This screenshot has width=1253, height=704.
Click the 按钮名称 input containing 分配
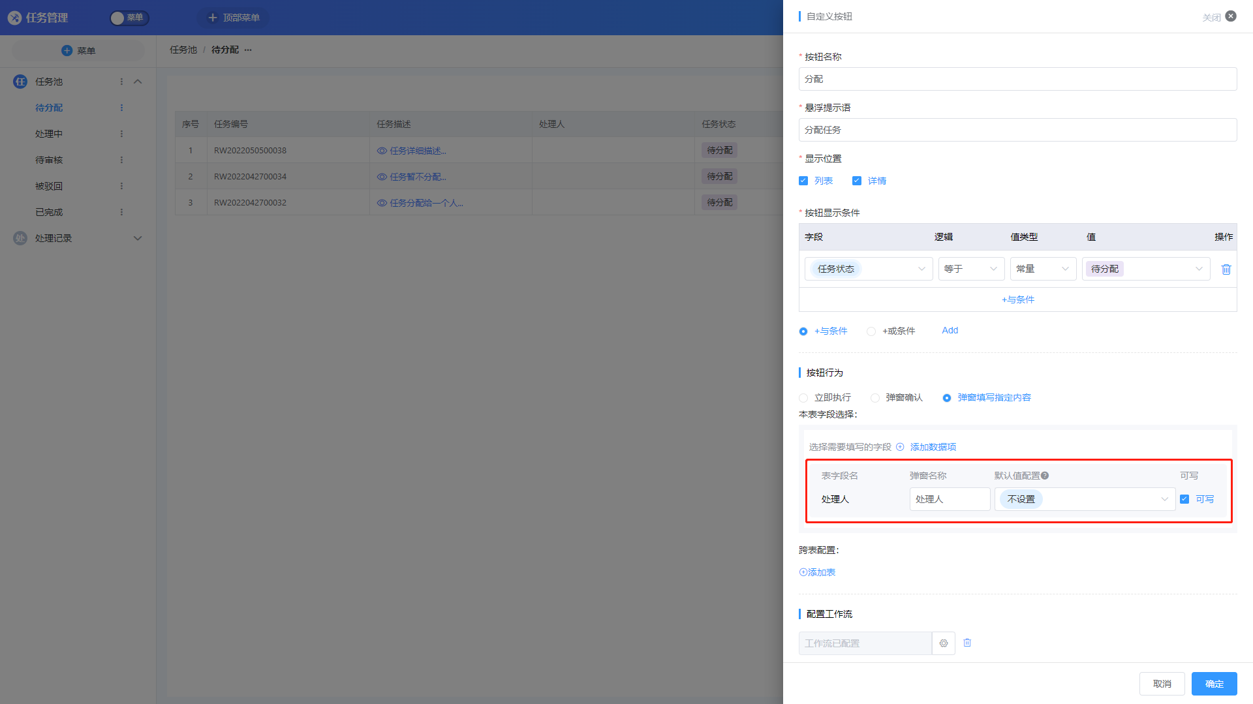pos(1017,79)
